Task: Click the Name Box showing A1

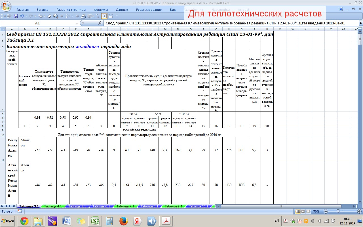Action: (x=37, y=23)
